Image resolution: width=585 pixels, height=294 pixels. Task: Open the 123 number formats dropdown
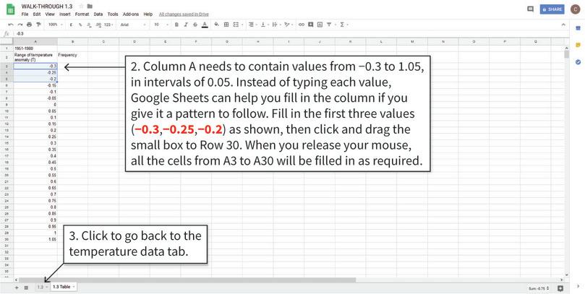(x=108, y=25)
